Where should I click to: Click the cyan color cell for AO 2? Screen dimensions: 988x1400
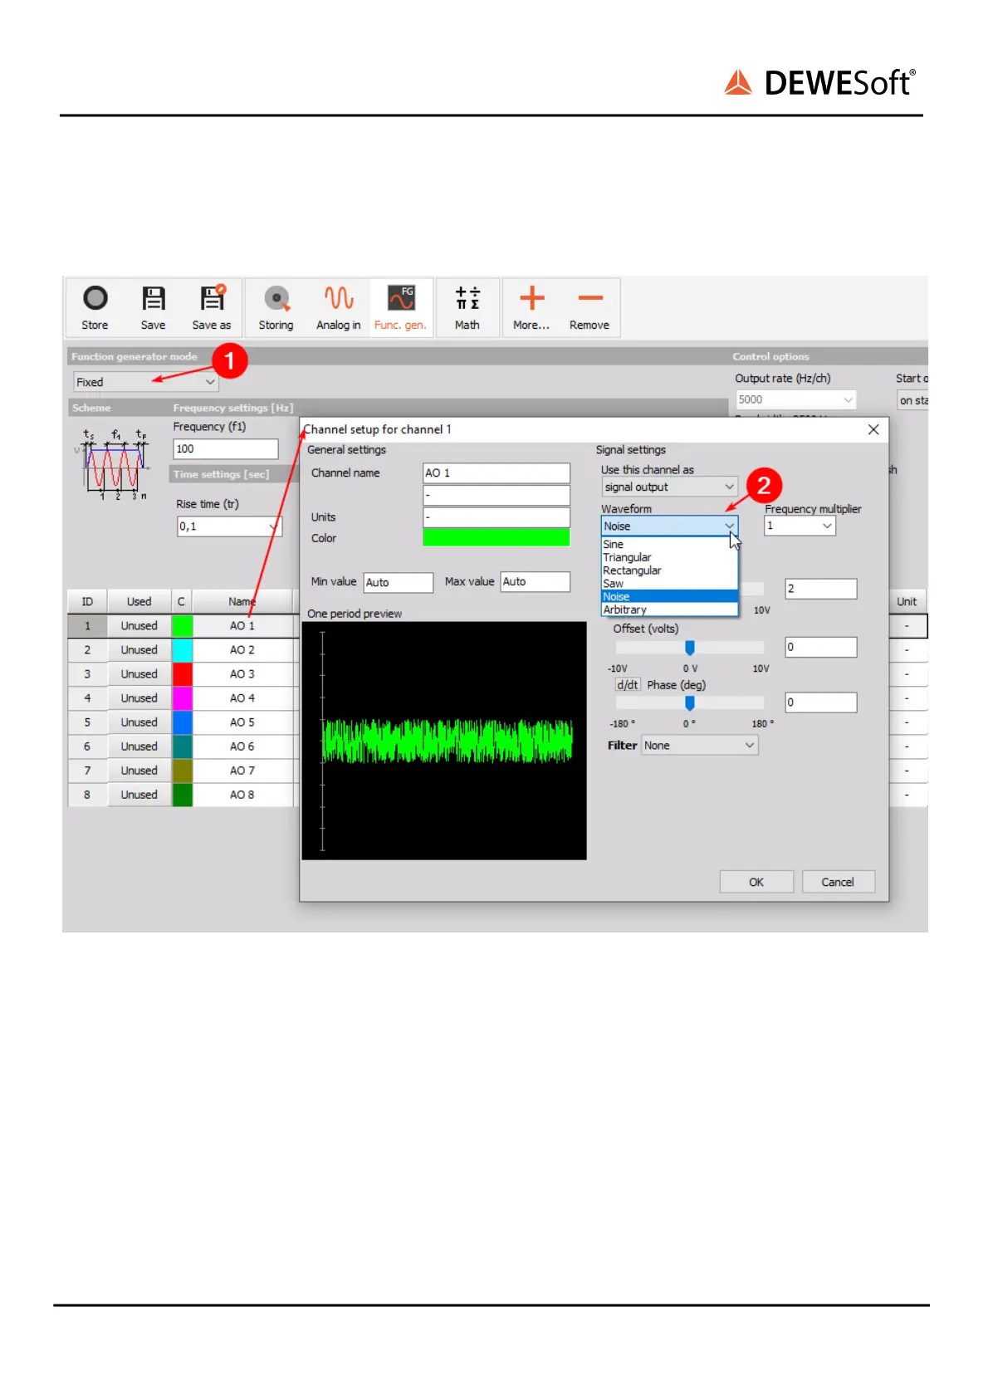click(183, 650)
